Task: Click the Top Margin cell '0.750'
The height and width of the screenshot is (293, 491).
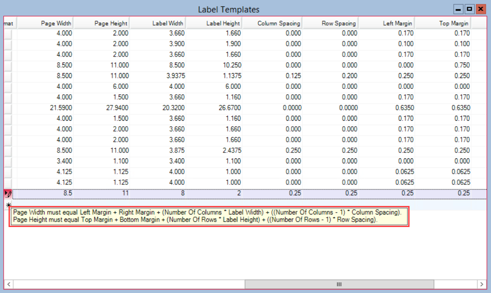Action: coord(443,65)
